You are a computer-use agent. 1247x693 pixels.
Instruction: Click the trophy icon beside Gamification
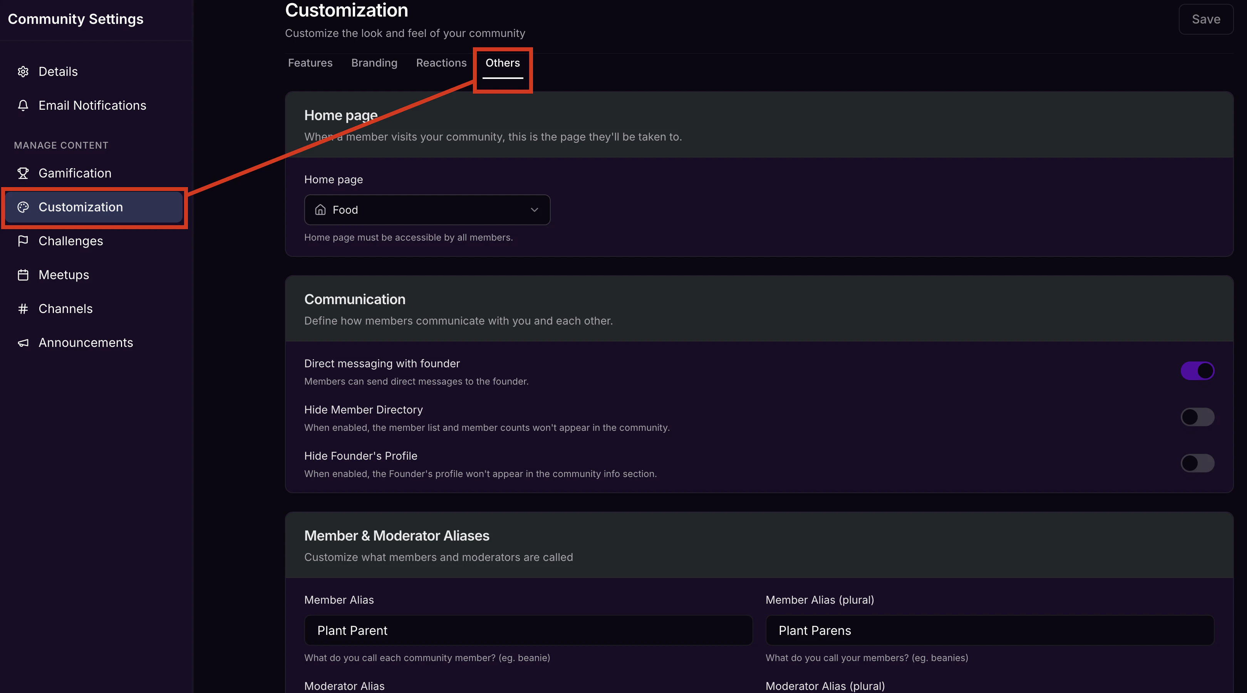tap(23, 173)
